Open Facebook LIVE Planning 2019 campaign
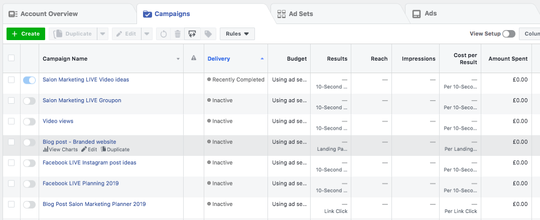 (81, 183)
